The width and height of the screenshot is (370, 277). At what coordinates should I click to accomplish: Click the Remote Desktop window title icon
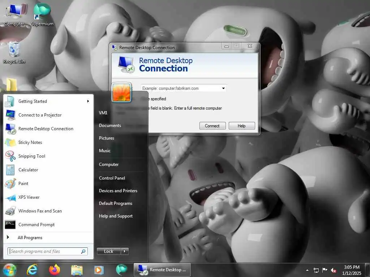(x=115, y=48)
